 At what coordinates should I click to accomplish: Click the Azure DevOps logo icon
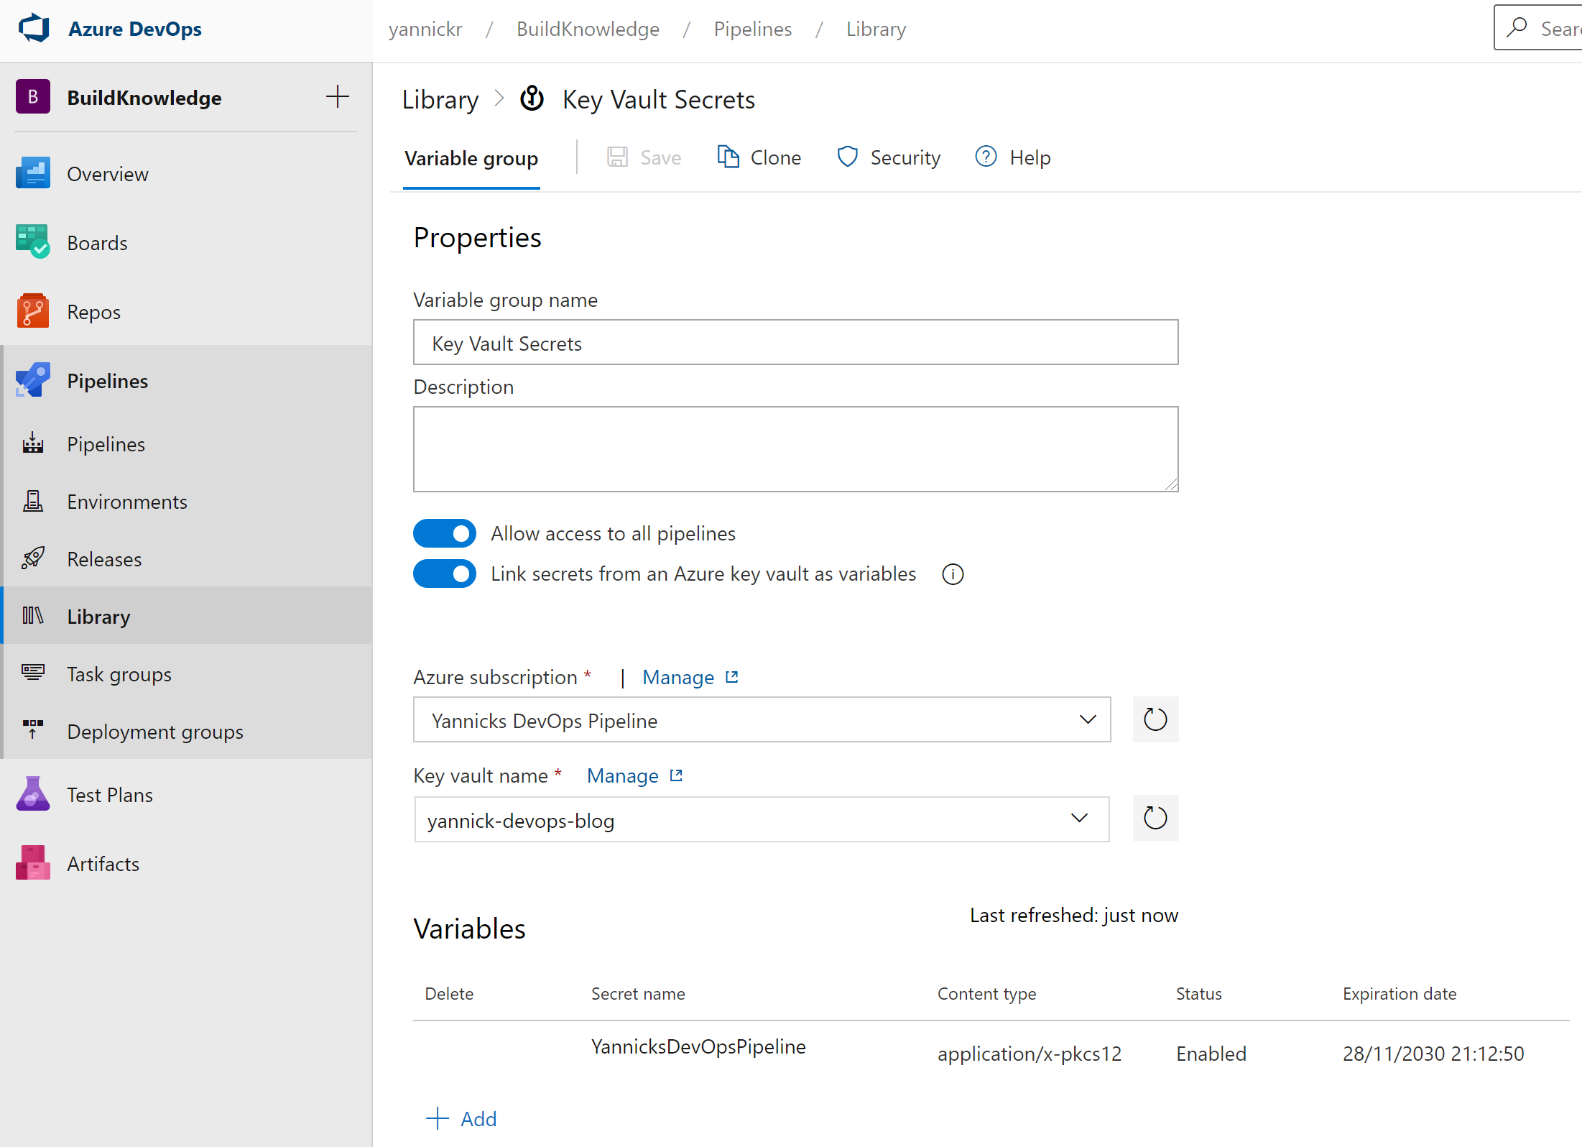[34, 29]
